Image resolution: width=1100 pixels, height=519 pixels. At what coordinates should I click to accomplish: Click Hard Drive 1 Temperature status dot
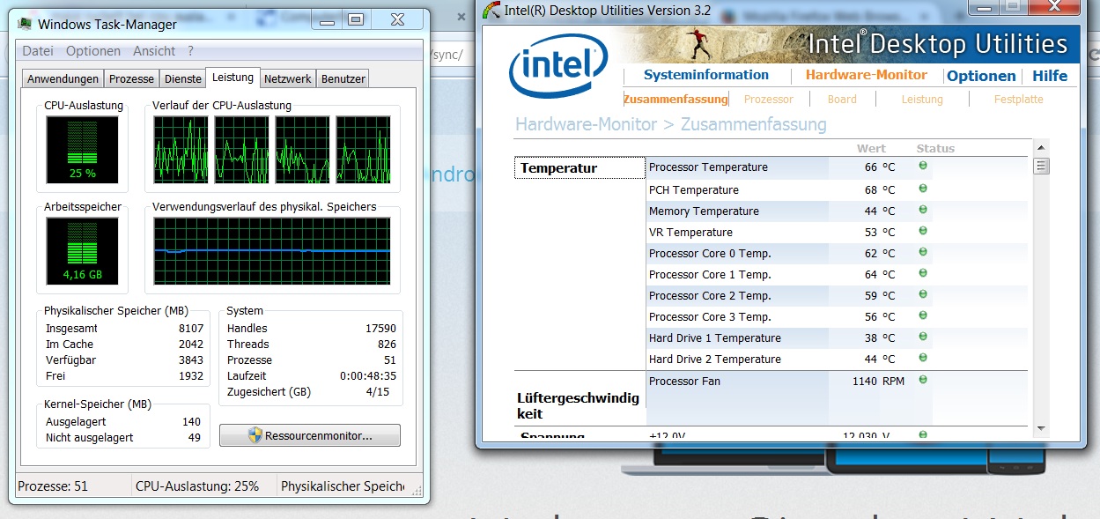923,337
